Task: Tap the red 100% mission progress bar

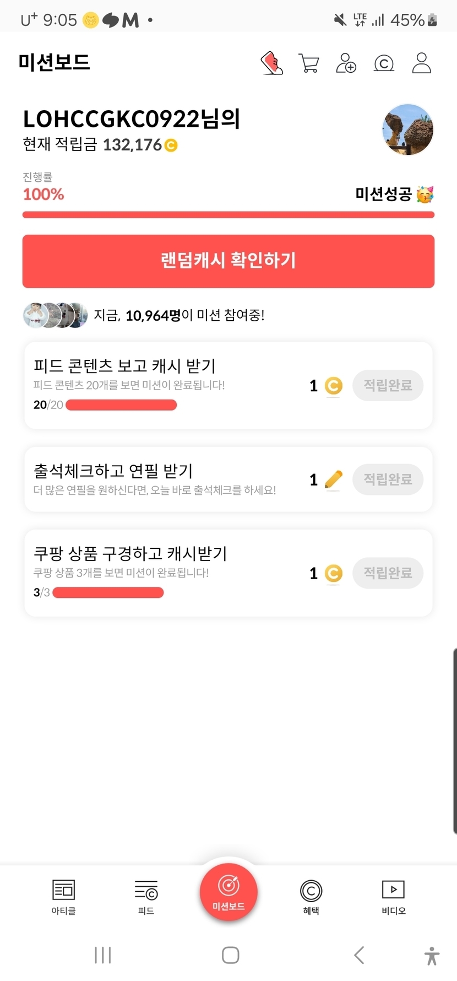Action: [228, 215]
